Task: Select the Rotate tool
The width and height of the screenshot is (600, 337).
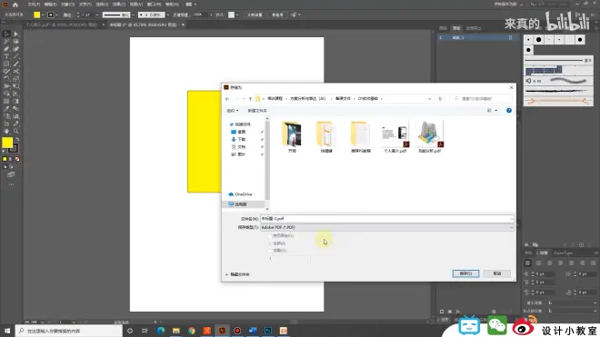Action: [6, 79]
